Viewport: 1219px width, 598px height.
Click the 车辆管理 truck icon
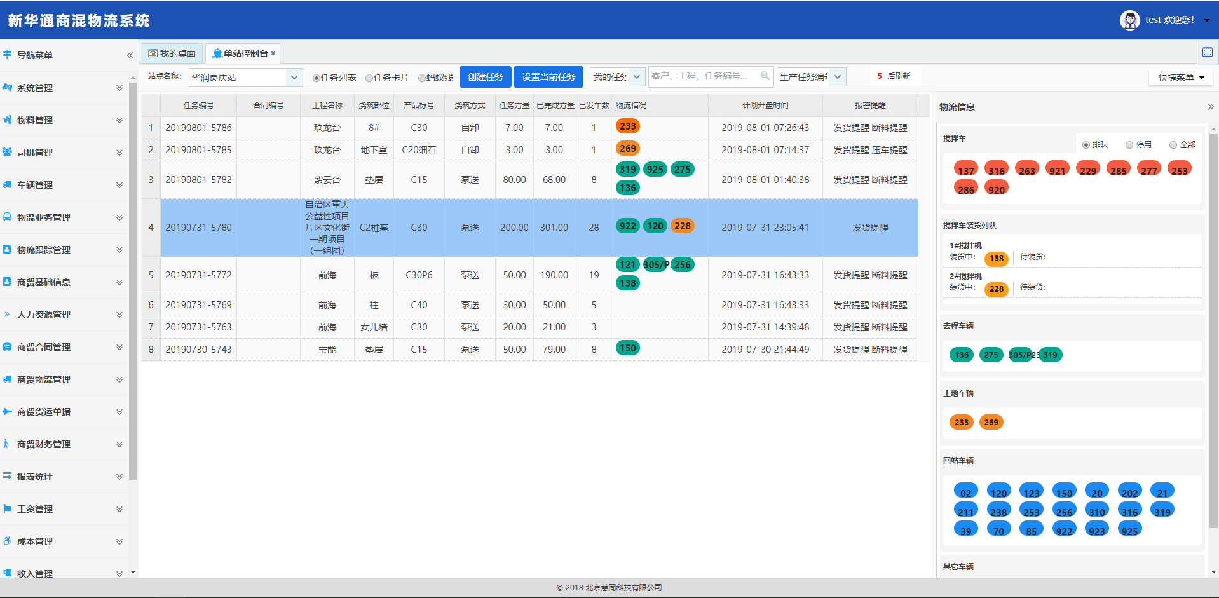(x=8, y=185)
